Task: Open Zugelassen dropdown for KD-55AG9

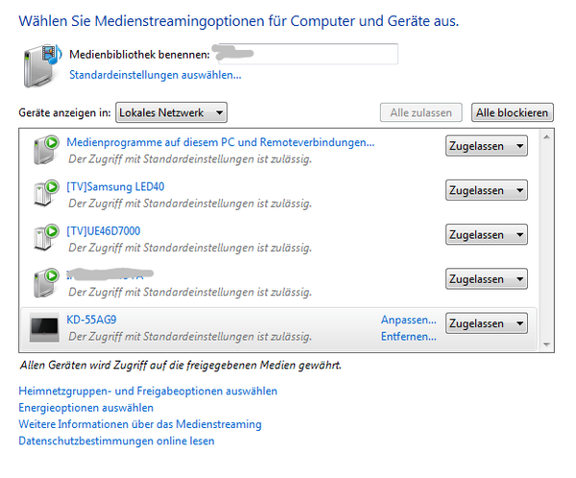Action: pos(486,324)
